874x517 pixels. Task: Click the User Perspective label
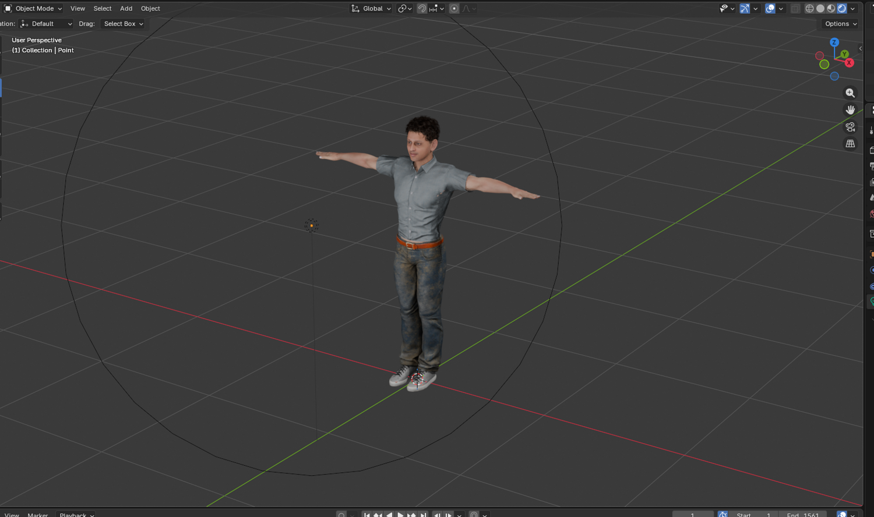(37, 40)
